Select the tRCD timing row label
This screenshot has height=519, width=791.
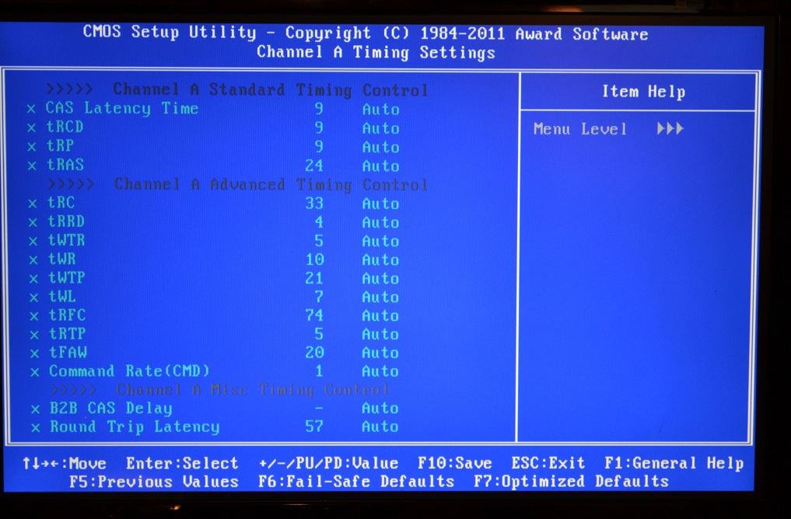[x=65, y=127]
